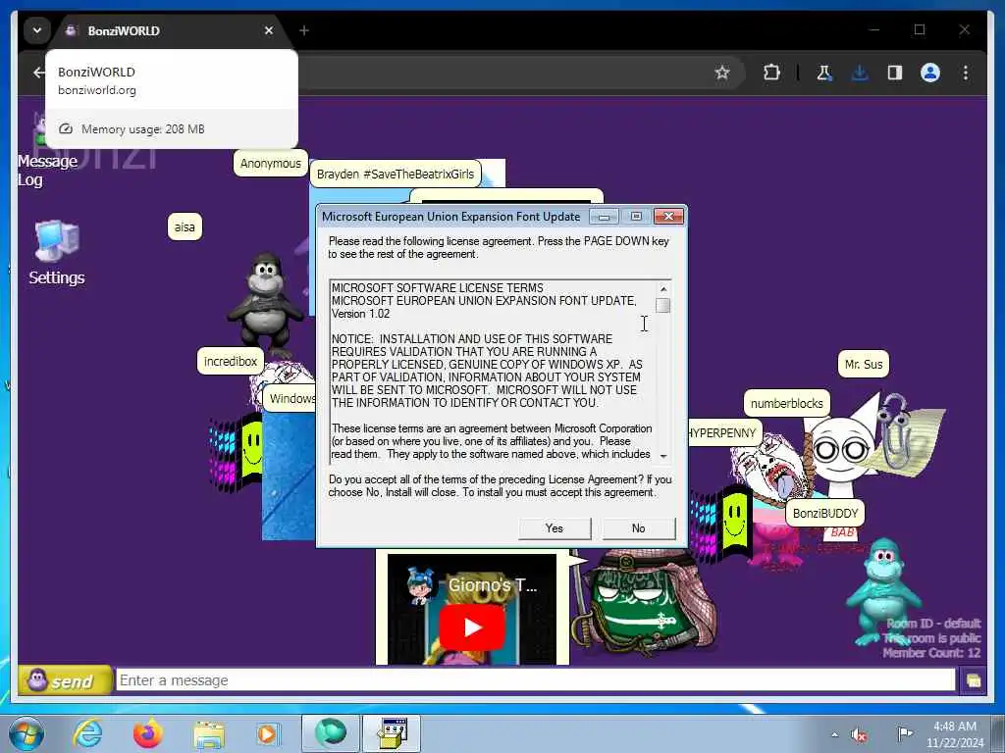The image size is (1005, 753).
Task: Open the browser downloads icon
Action: (x=860, y=73)
